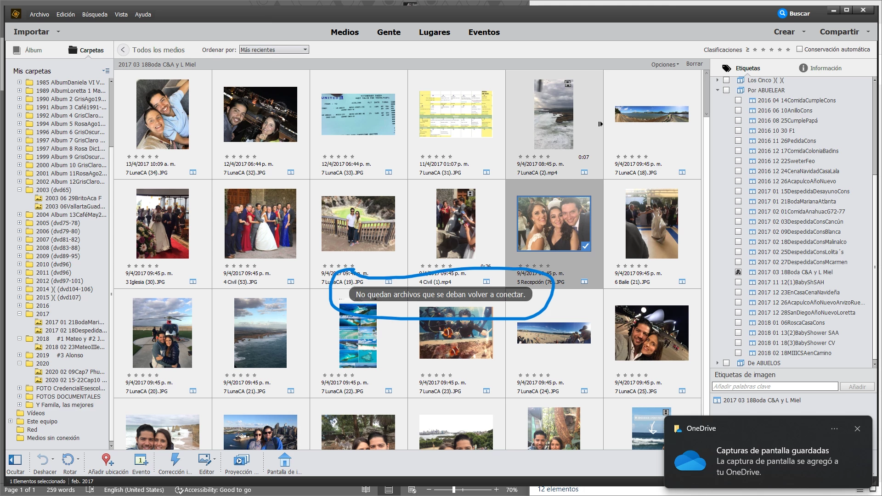
Task: Open the Edición menu
Action: 65,15
